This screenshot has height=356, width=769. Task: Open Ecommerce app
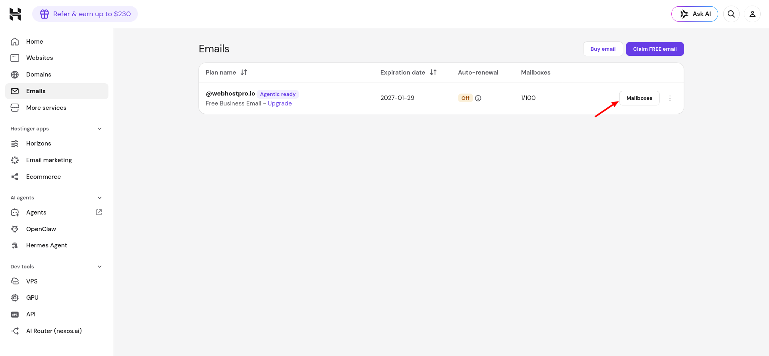[57, 177]
